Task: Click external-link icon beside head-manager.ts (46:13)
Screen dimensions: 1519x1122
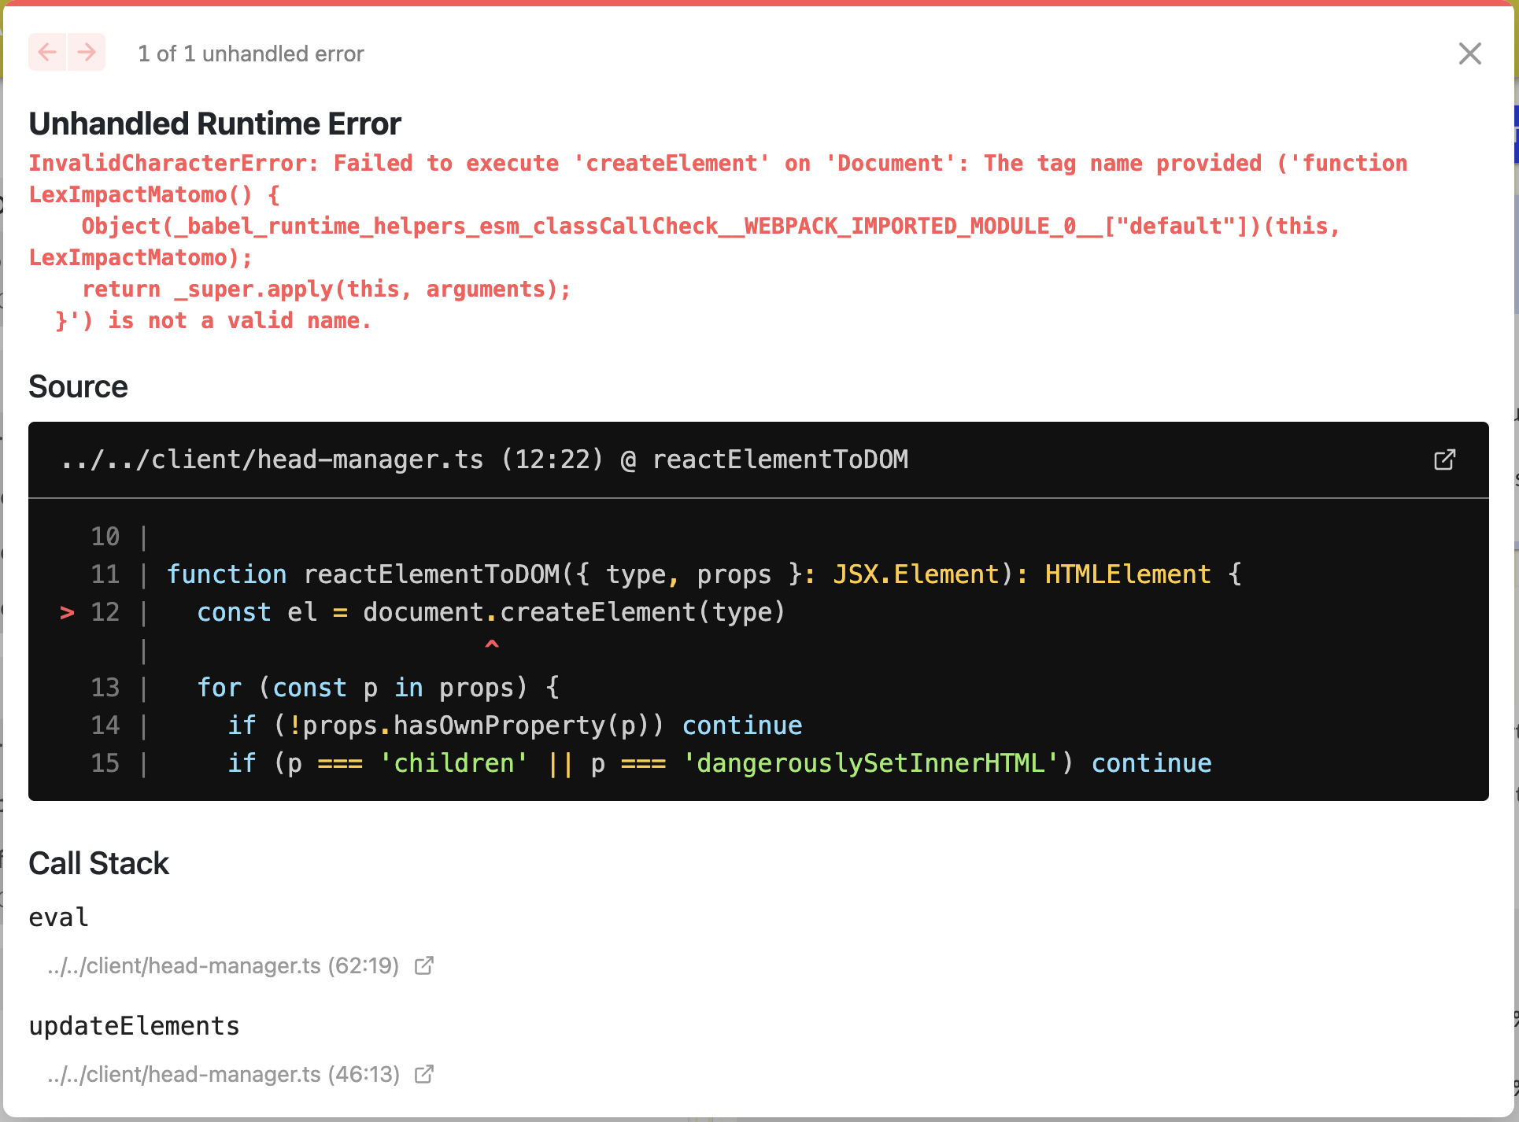Action: pos(424,1074)
